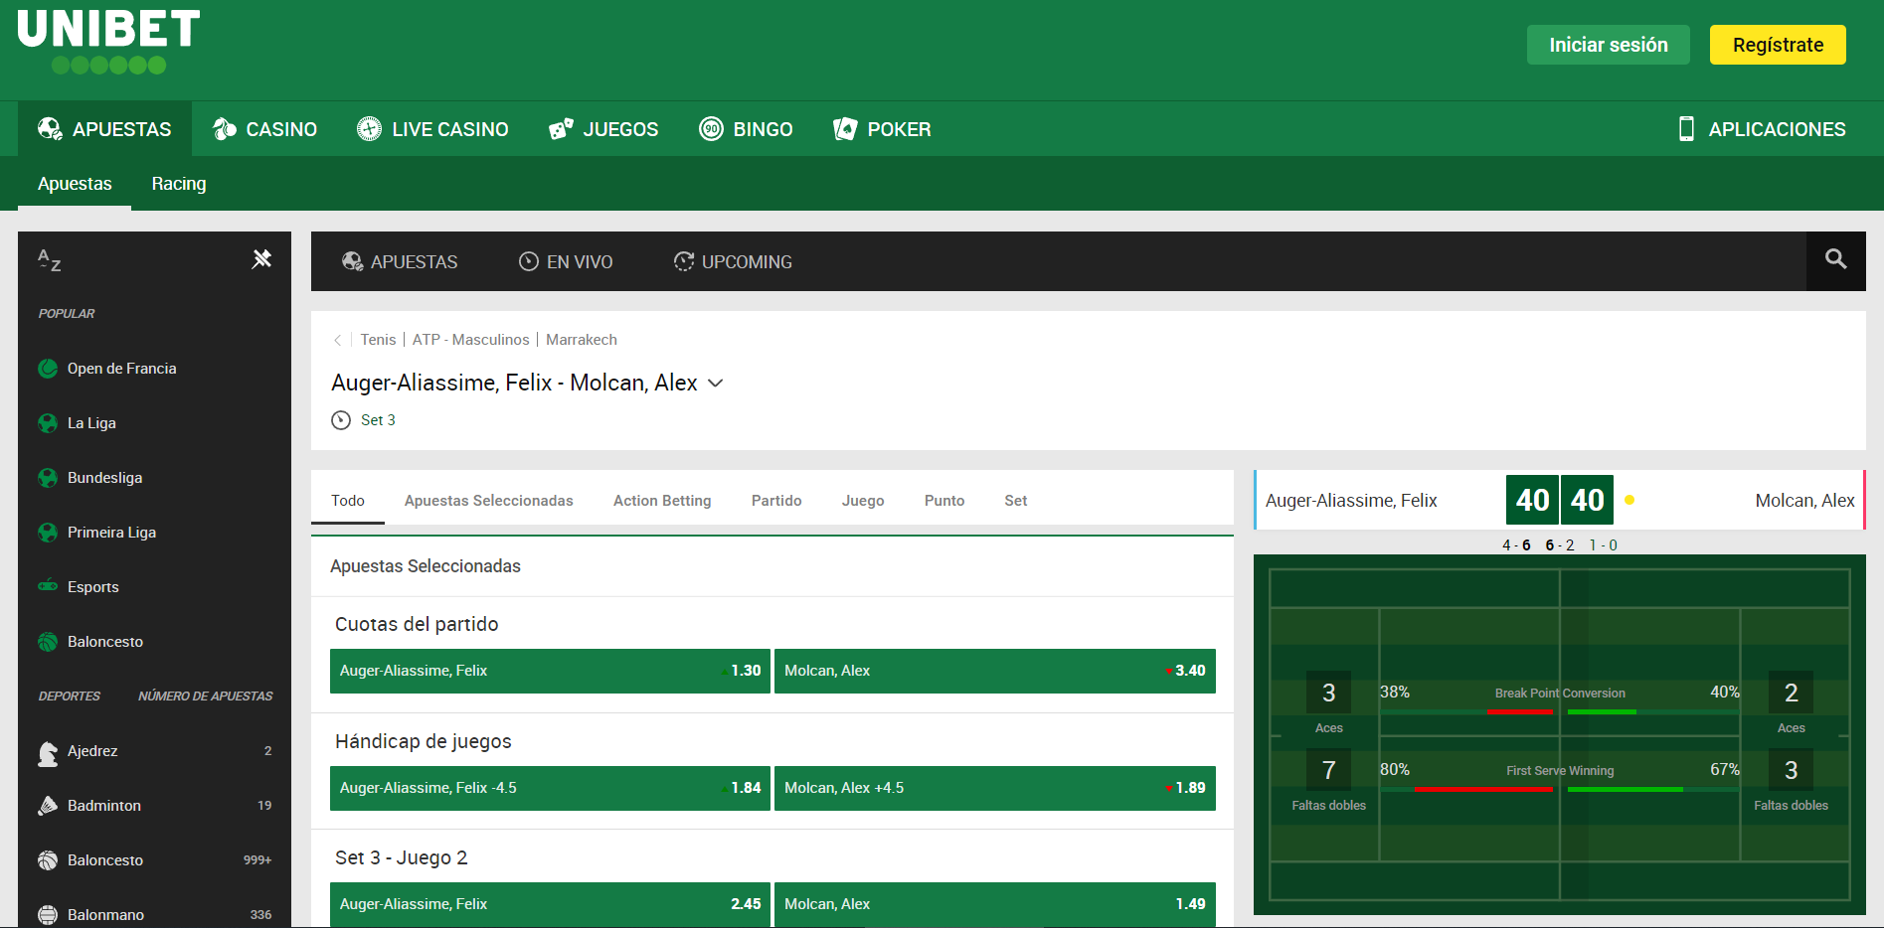Image resolution: width=1884 pixels, height=928 pixels.
Task: Open the Partido tab
Action: pos(776,501)
